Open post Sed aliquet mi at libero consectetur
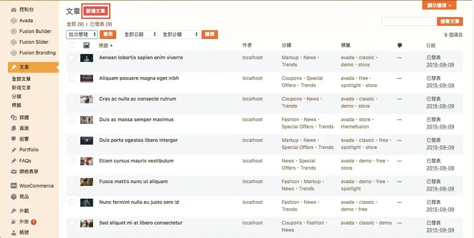 click(x=141, y=223)
